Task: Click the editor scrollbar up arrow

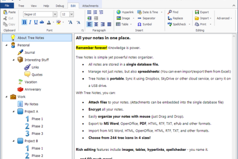Action: [x=234, y=36]
